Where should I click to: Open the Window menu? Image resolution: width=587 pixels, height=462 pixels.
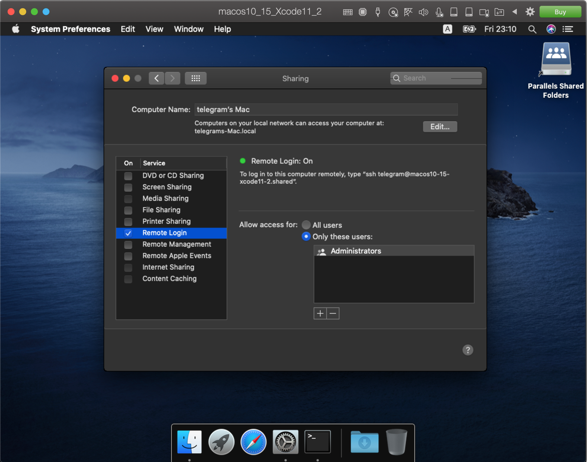pyautogui.click(x=188, y=29)
